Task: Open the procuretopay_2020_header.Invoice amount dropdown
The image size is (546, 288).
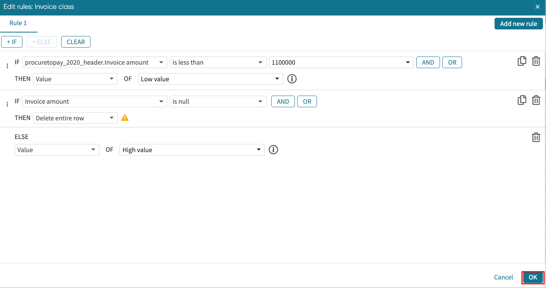Action: coord(94,62)
